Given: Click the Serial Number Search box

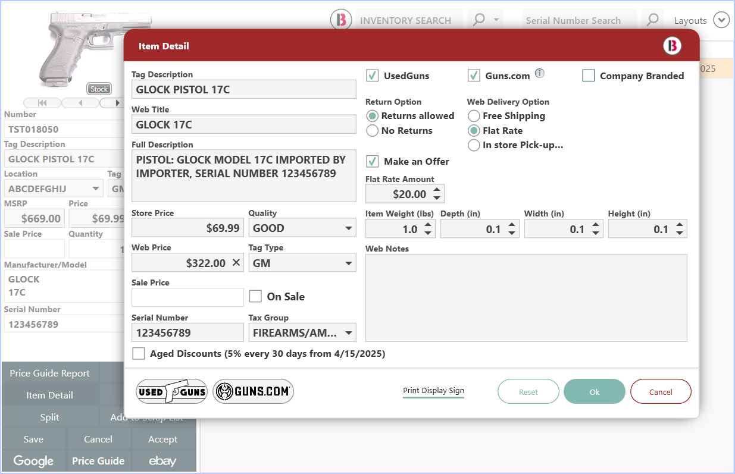Looking at the screenshot, I should tap(579, 20).
